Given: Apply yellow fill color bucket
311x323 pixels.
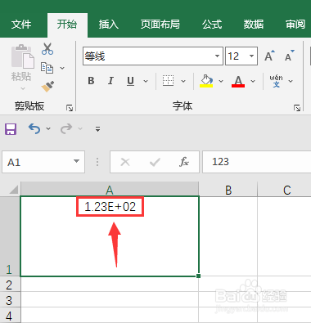Looking at the screenshot, I should [x=206, y=81].
